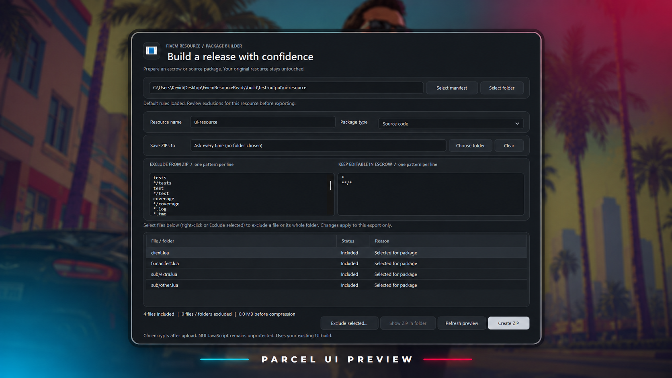
Task: Select the client.lua row
Action: point(336,253)
